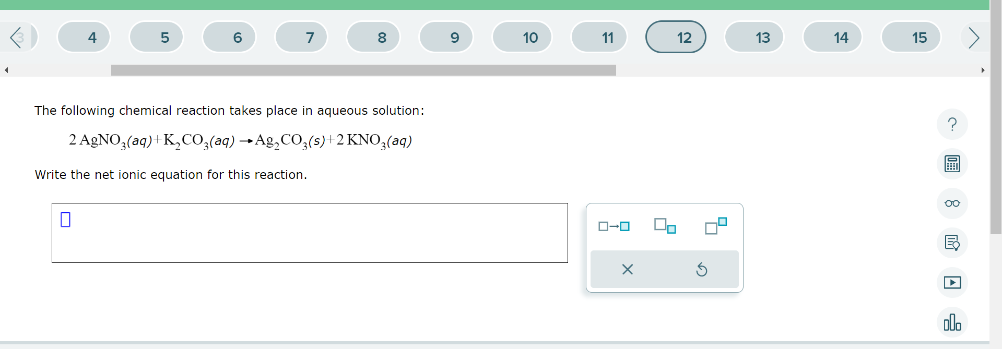Screen dimensions: 1002x349
Task: Undo the last entry with the reset icon
Action: coord(702,269)
